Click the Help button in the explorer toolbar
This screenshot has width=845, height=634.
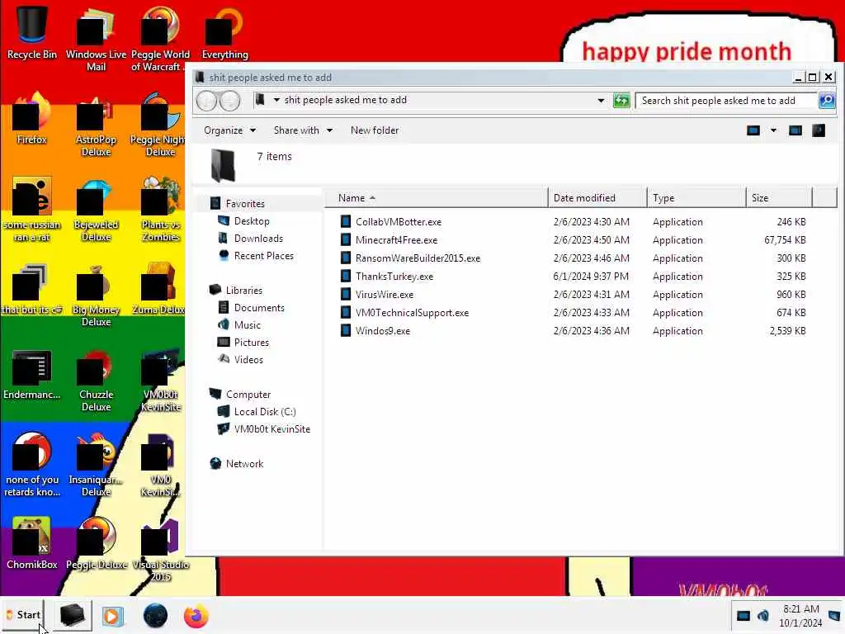coord(819,130)
